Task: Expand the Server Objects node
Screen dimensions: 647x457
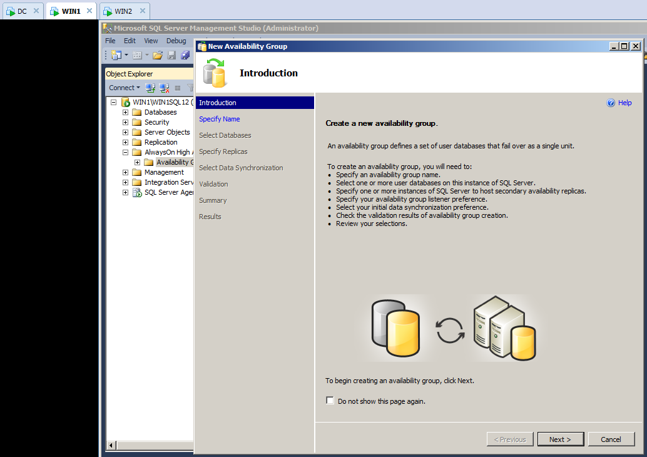Action: pos(125,132)
